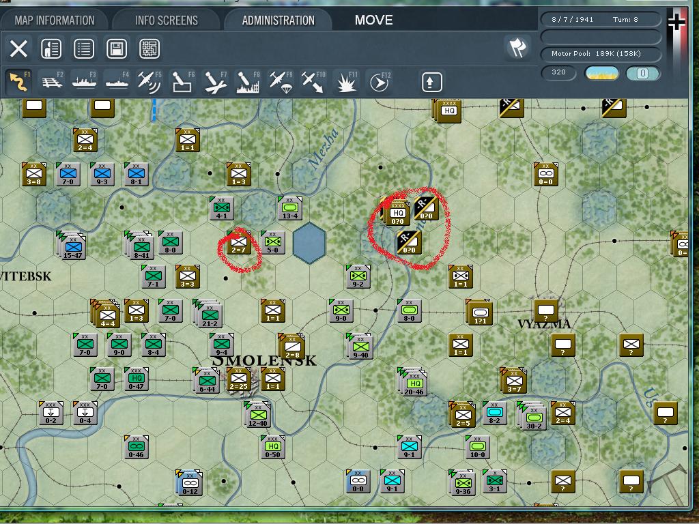Image resolution: width=699 pixels, height=524 pixels.
Task: Toggle the F4 amphibious transport mode
Action: coord(116,81)
